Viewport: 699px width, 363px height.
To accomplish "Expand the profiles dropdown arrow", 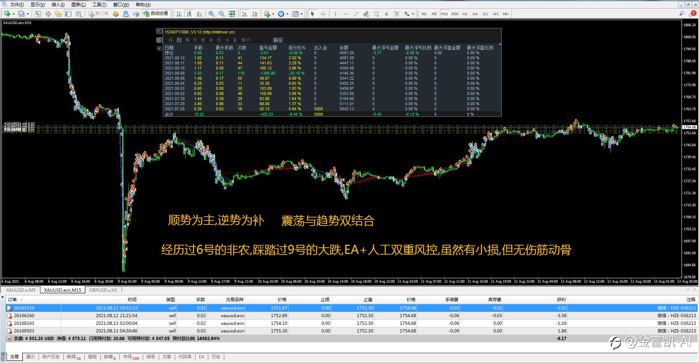I will (28, 14).
